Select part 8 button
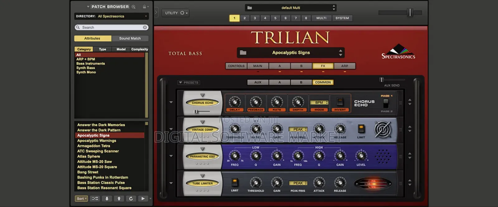Image resolution: width=498 pixels, height=207 pixels. [x=306, y=18]
